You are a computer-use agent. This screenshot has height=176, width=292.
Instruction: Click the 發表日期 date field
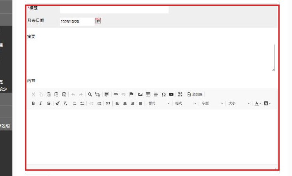(x=77, y=21)
